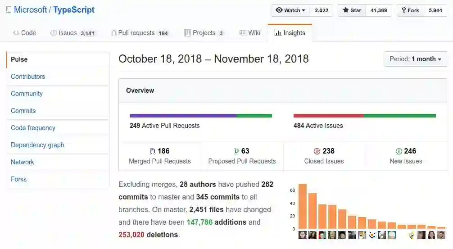Open Network in the sidebar
The image size is (453, 249).
(58, 162)
